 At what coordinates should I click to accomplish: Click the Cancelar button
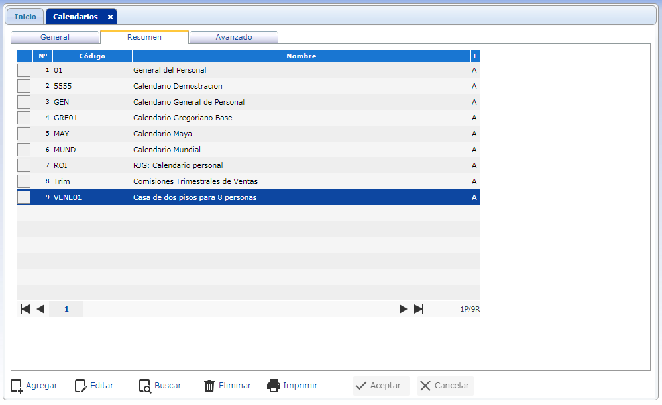tap(445, 386)
